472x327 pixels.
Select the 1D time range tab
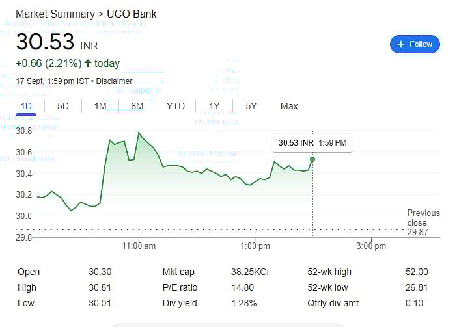click(x=26, y=106)
